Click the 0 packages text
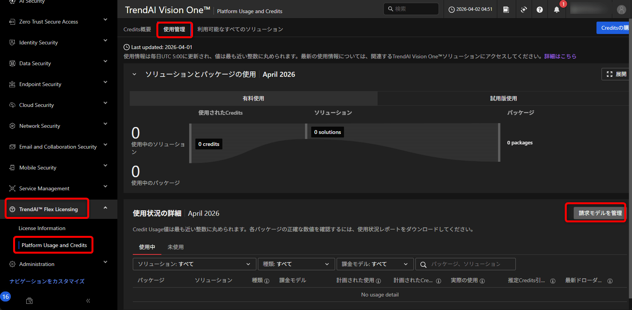 [520, 143]
